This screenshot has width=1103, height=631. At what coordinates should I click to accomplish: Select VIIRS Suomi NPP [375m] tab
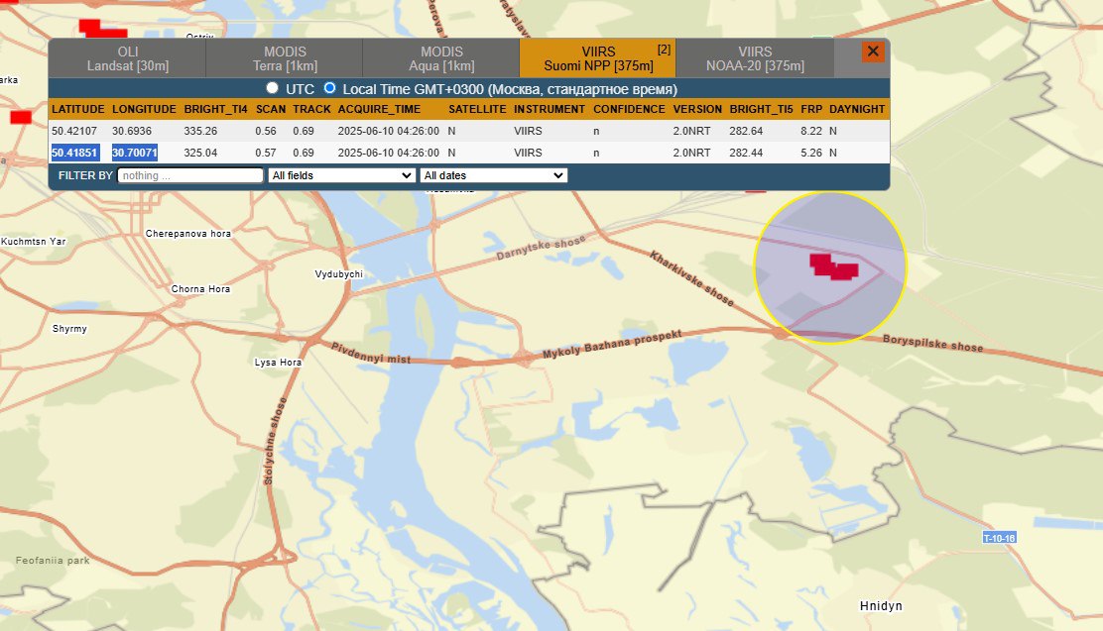598,58
